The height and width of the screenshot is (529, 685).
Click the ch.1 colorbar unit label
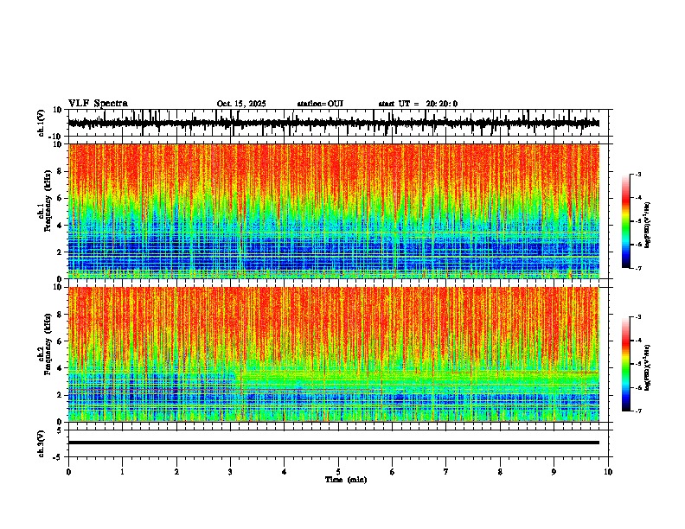tap(648, 226)
